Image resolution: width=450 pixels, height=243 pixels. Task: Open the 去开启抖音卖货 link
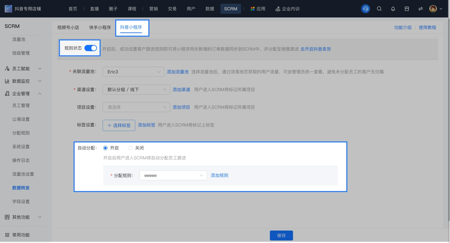pos(316,49)
